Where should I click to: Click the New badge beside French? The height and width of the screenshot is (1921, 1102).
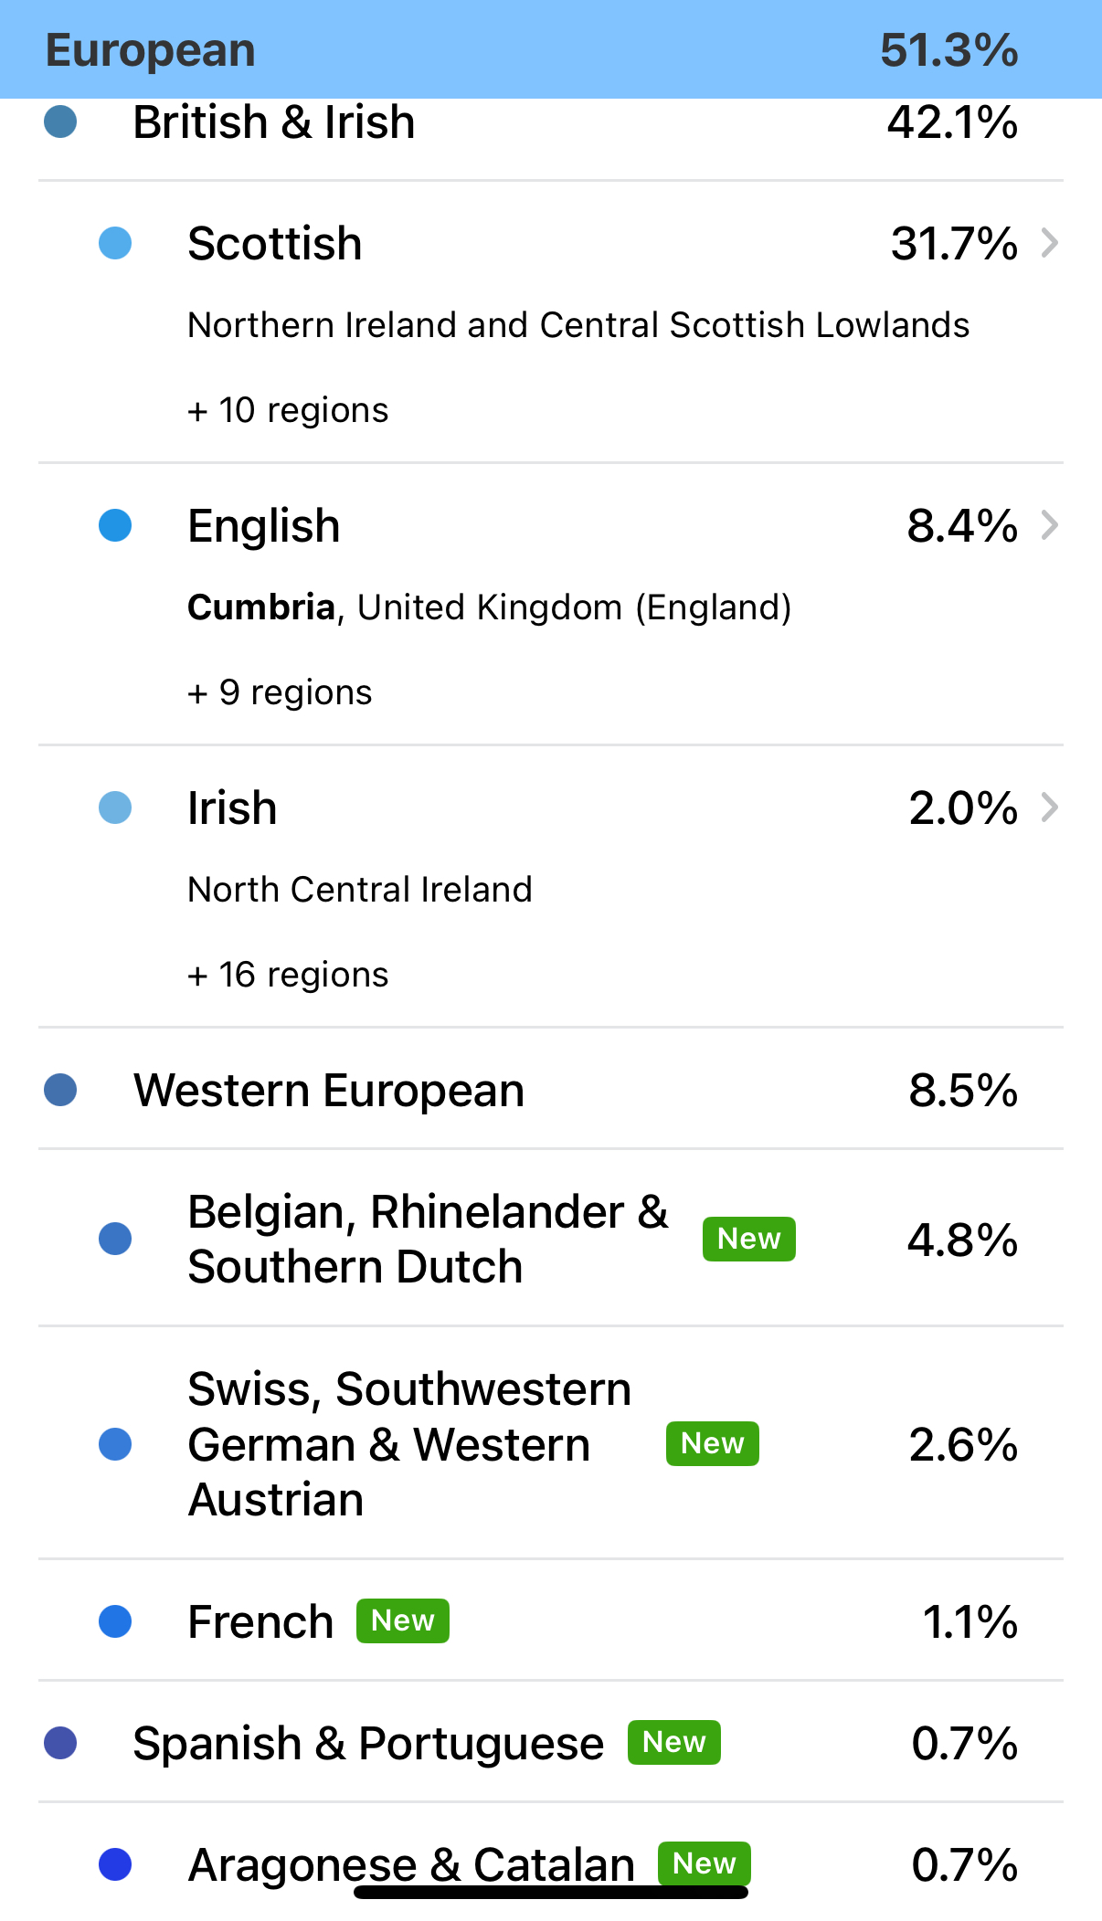coord(402,1621)
